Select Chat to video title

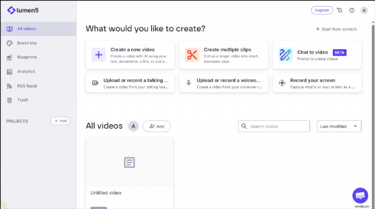click(313, 52)
